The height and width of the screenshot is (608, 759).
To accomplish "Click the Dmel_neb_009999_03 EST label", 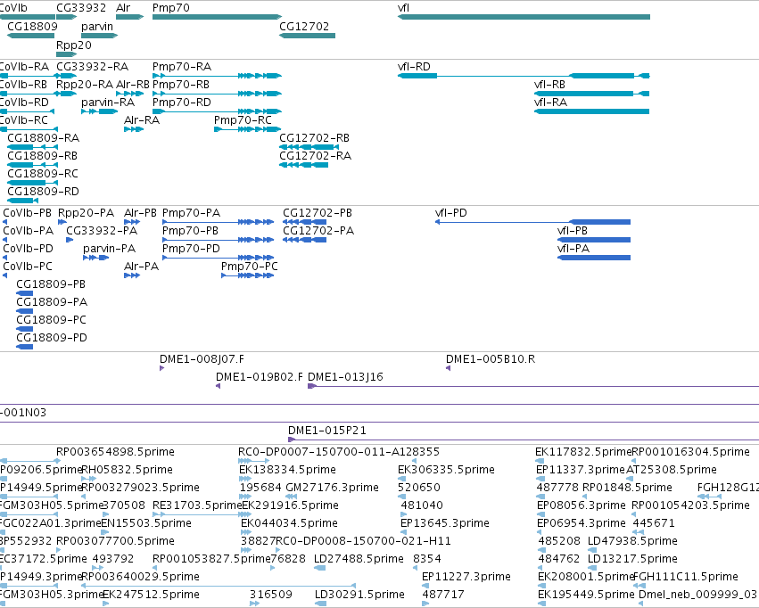I will point(698,594).
